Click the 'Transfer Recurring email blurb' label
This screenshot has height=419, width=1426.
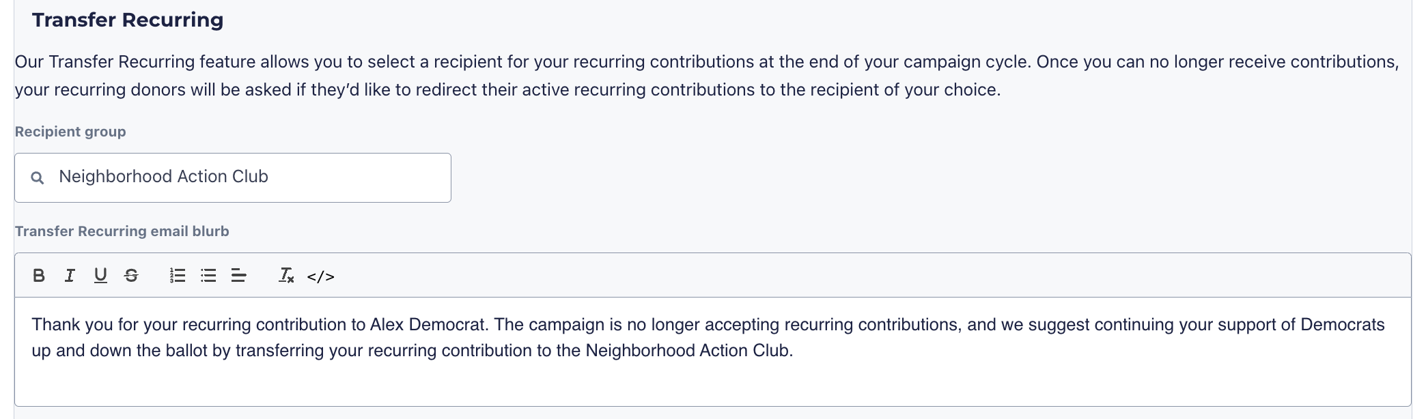click(x=122, y=231)
